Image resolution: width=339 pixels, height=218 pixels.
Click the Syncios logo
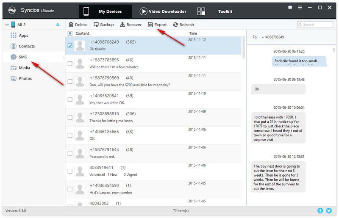12,10
